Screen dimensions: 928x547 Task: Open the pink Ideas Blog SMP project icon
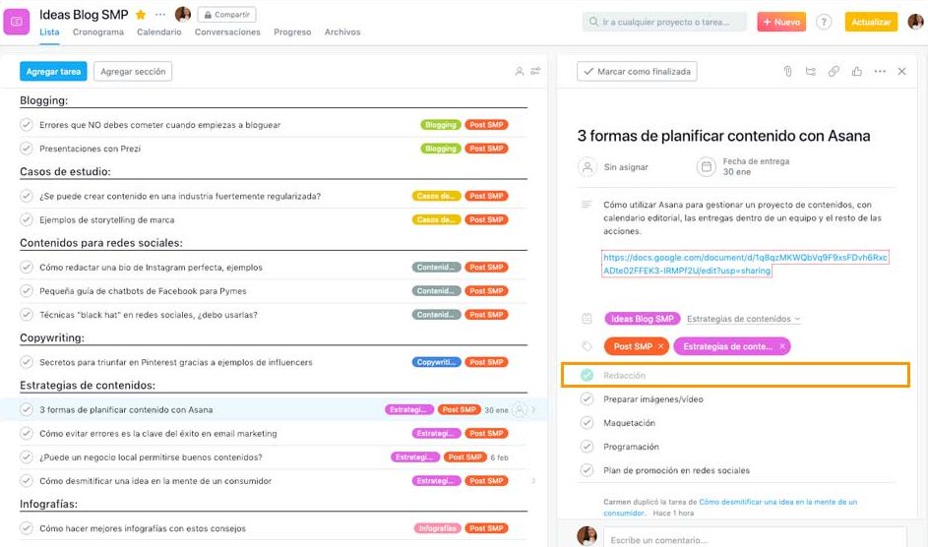[17, 22]
